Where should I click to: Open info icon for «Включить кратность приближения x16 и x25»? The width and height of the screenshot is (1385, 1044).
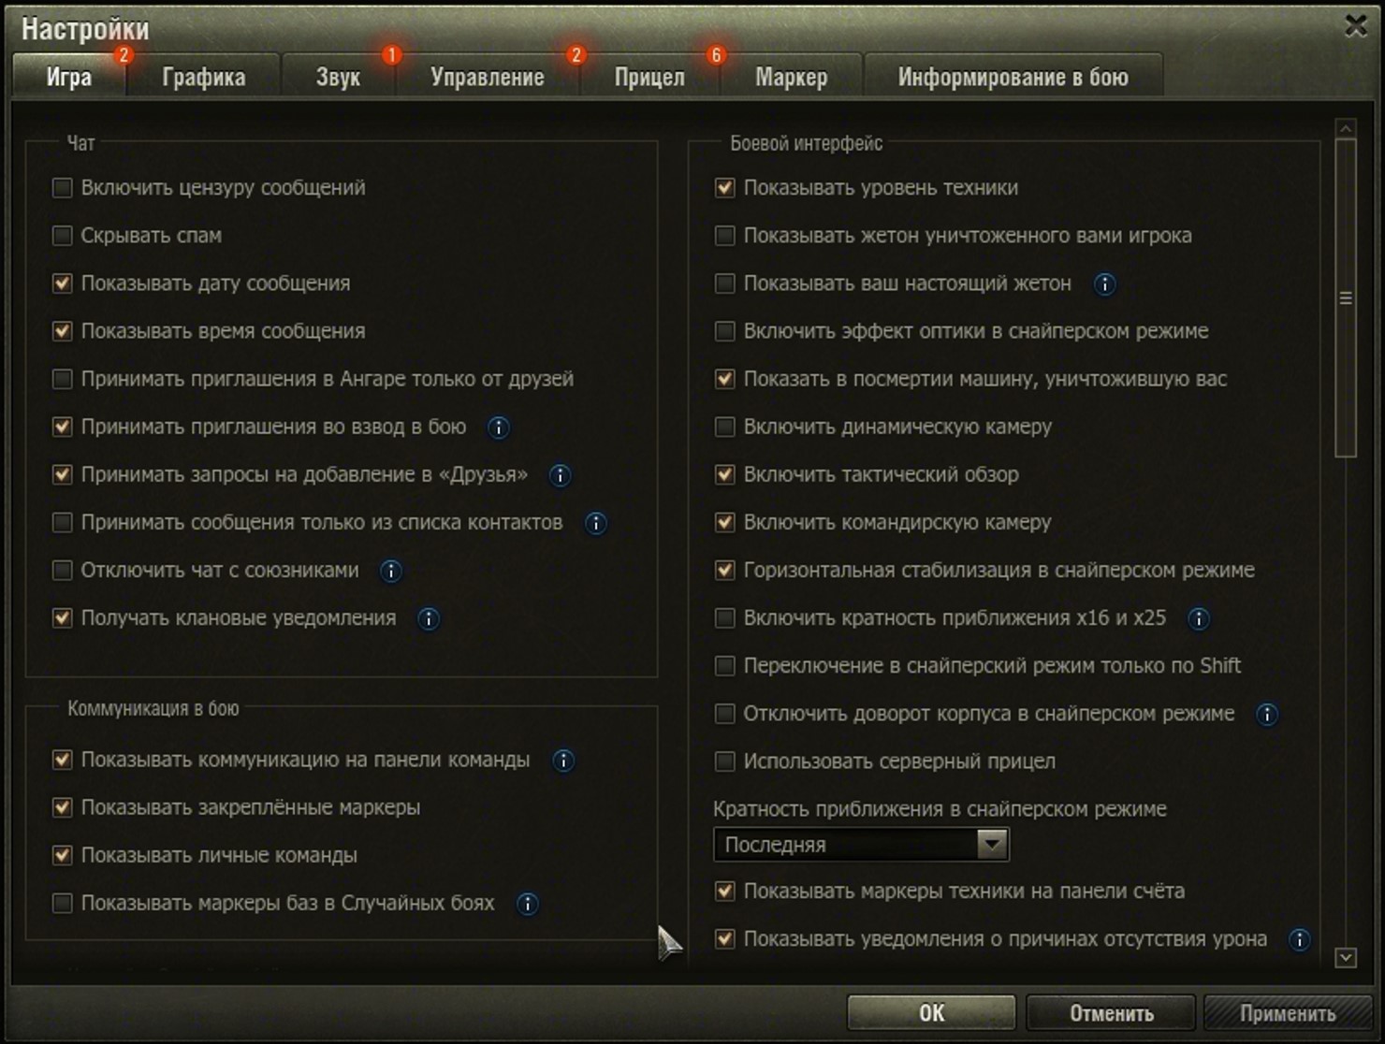point(1198,618)
